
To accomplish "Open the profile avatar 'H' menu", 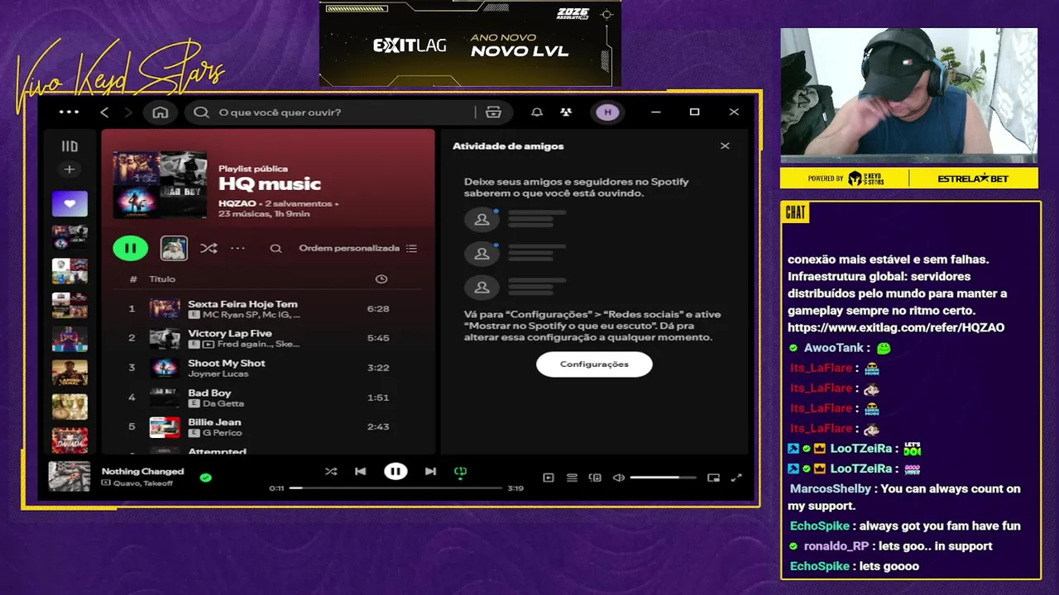I will click(x=607, y=112).
